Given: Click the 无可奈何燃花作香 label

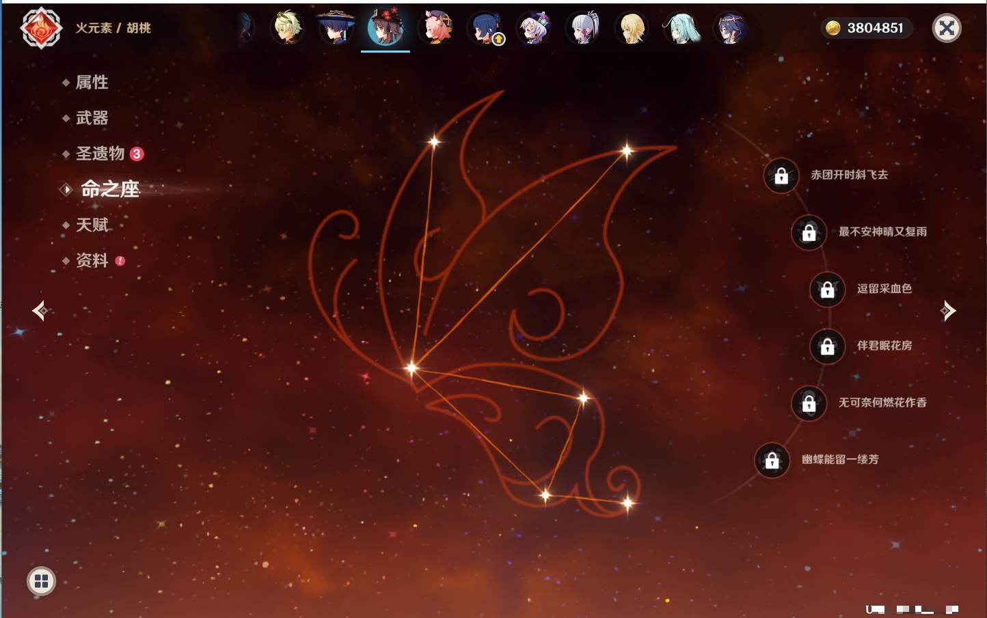Looking at the screenshot, I should [883, 402].
